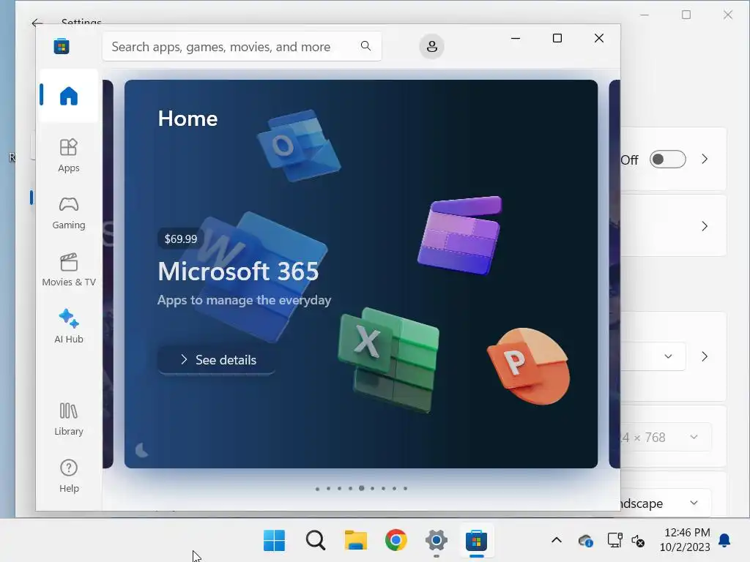The image size is (750, 562).
Task: Click the cloud sync tray icon
Action: click(x=586, y=541)
